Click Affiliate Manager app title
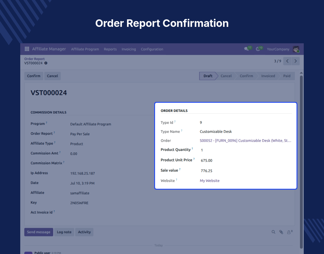Screen dimensions: 324x254 [x=49, y=49]
